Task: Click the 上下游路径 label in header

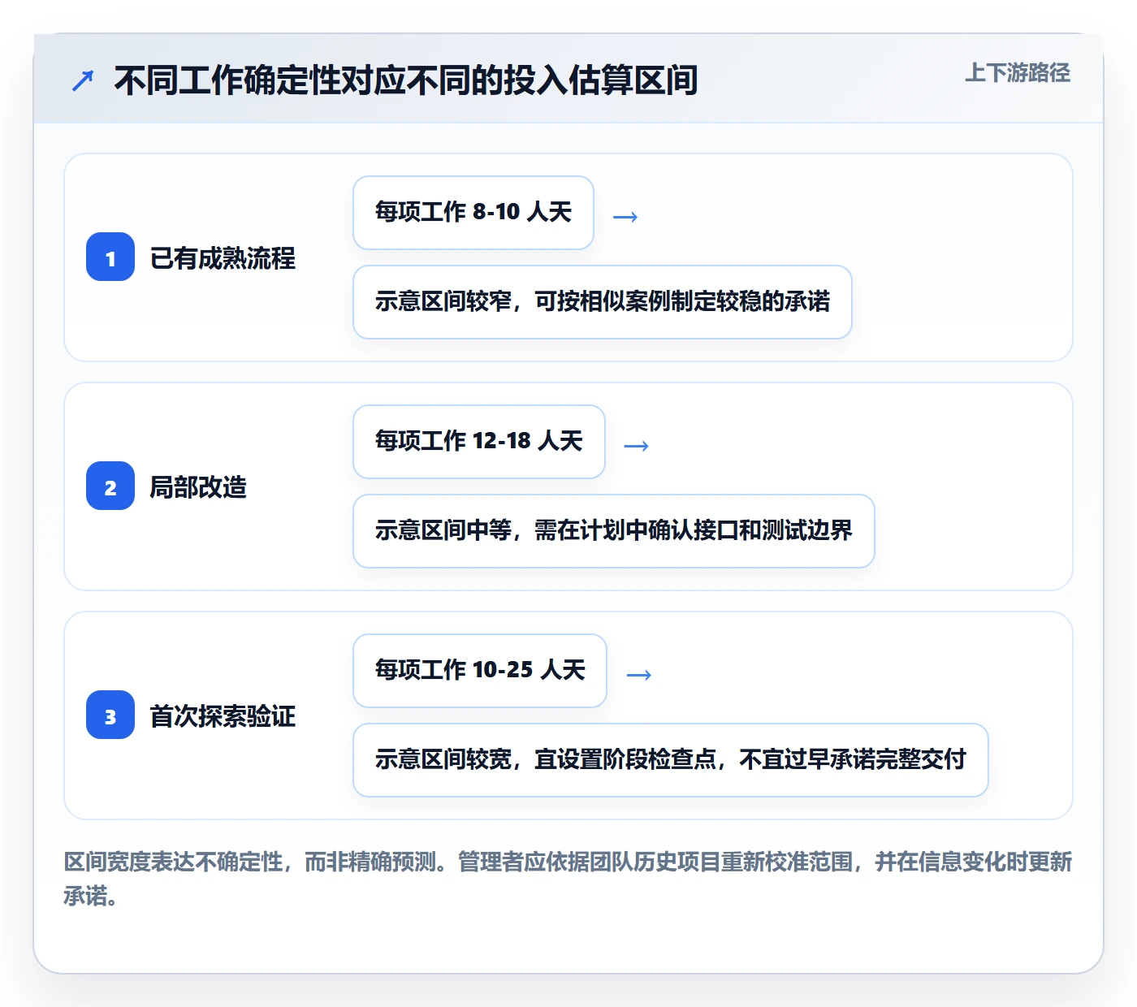Action: point(1018,73)
